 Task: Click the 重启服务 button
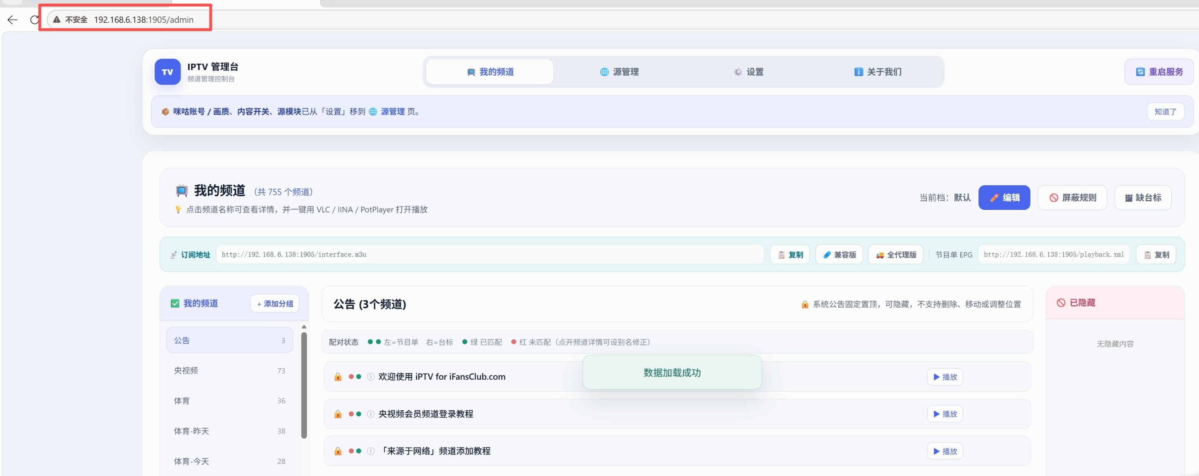tap(1159, 71)
